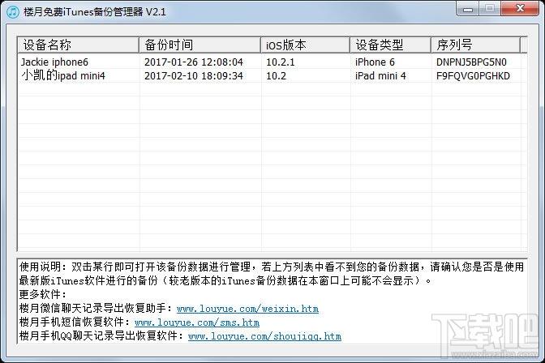Screen dimensions: 545x363
Task: Click the 设备类型 column header
Action: 390,45
